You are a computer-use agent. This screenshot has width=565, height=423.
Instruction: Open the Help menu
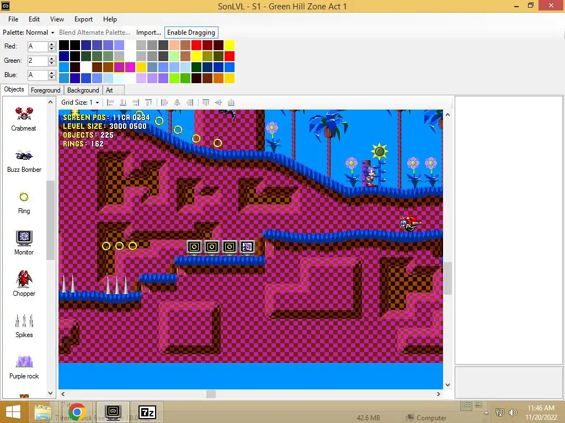pyautogui.click(x=110, y=19)
